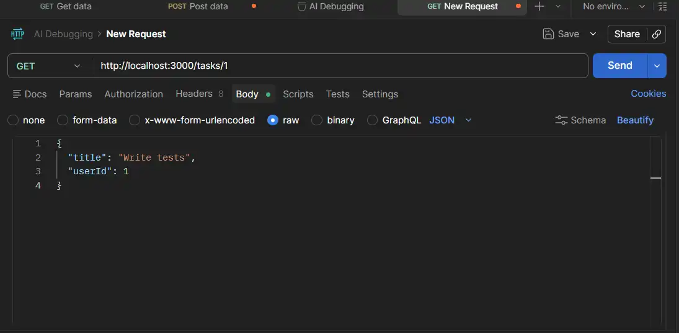
Task: Open the GET method dropdown
Action: pyautogui.click(x=50, y=66)
